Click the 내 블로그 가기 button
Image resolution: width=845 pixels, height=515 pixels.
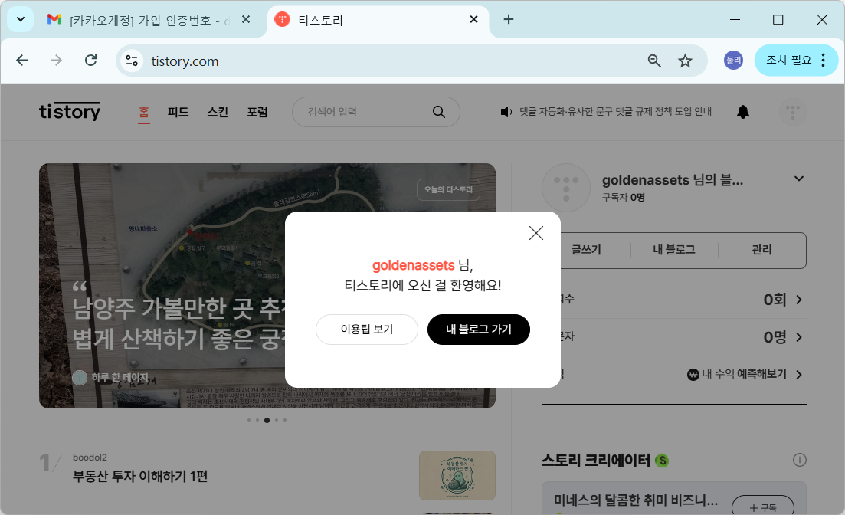[x=479, y=329]
